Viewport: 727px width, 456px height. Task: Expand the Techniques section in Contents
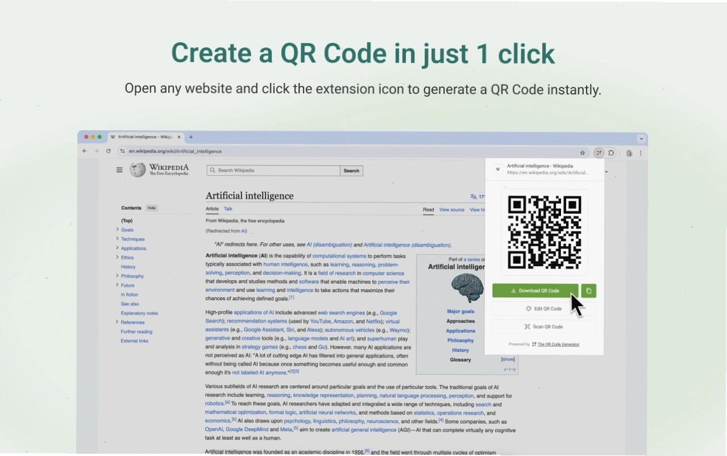[x=118, y=239]
